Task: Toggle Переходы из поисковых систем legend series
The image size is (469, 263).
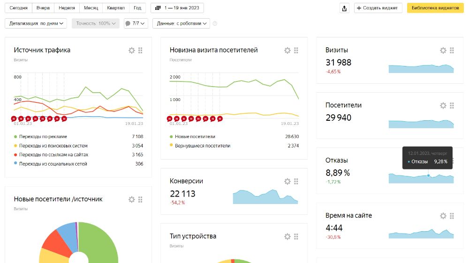Action: point(51,146)
